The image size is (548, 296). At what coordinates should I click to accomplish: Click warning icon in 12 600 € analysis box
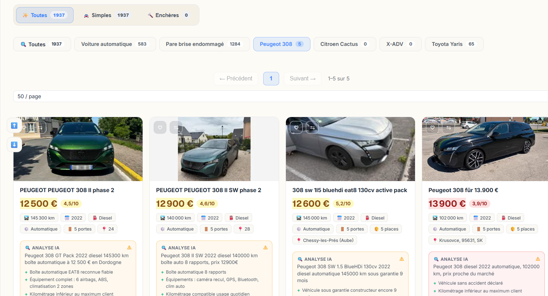(401, 259)
